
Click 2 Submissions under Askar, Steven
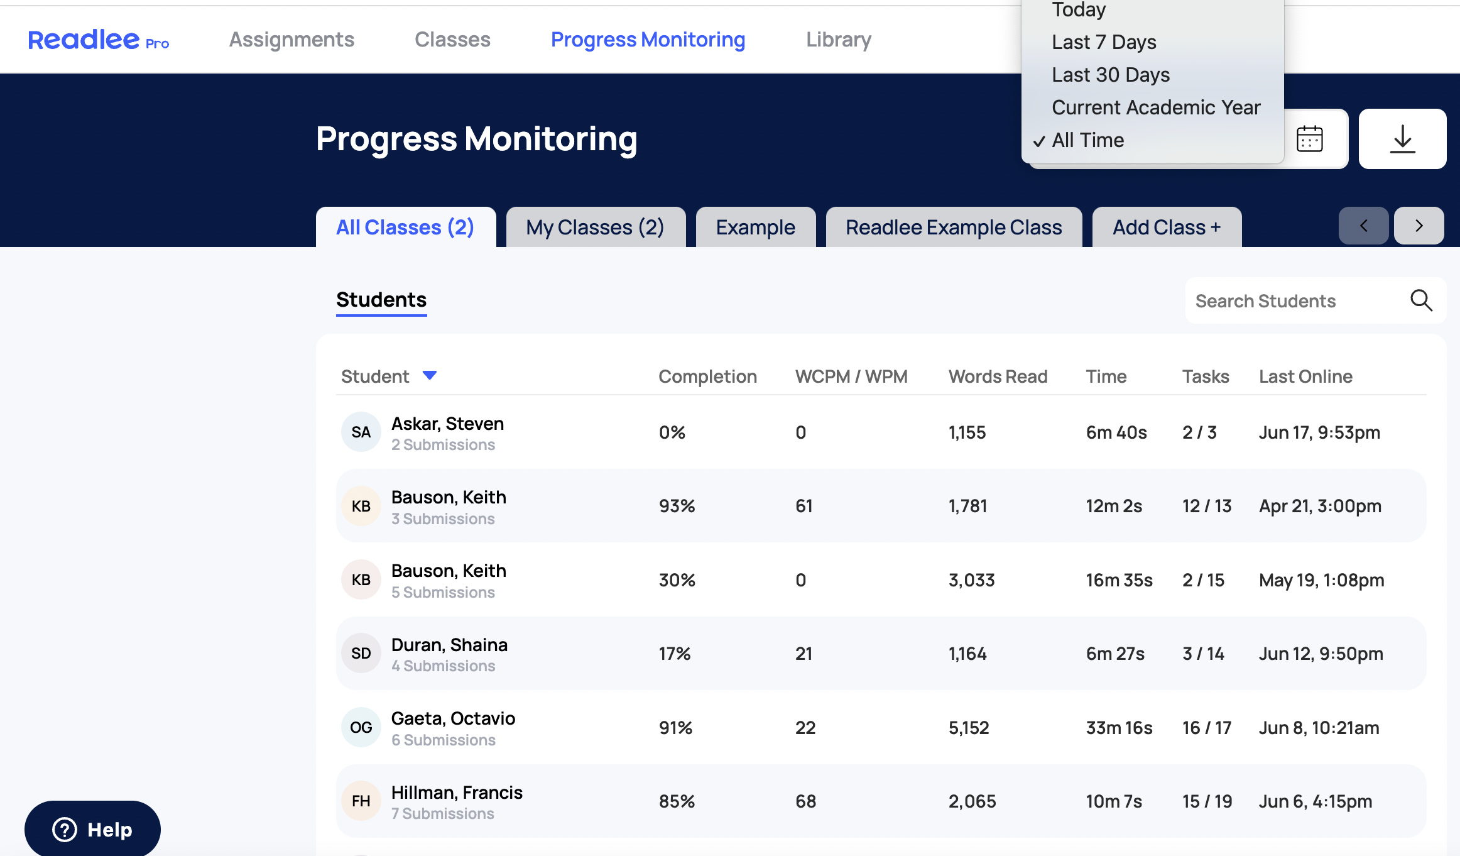pyautogui.click(x=443, y=445)
